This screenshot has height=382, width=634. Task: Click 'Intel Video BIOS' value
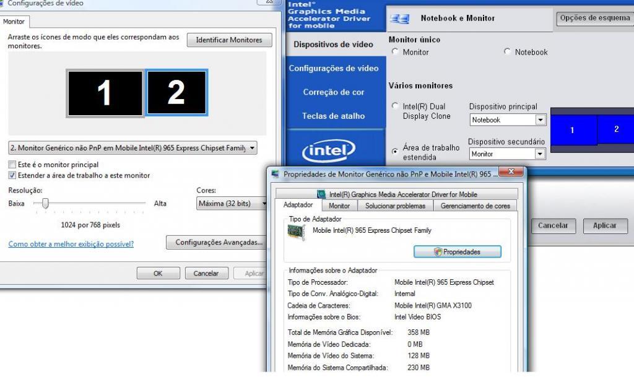[x=418, y=317]
